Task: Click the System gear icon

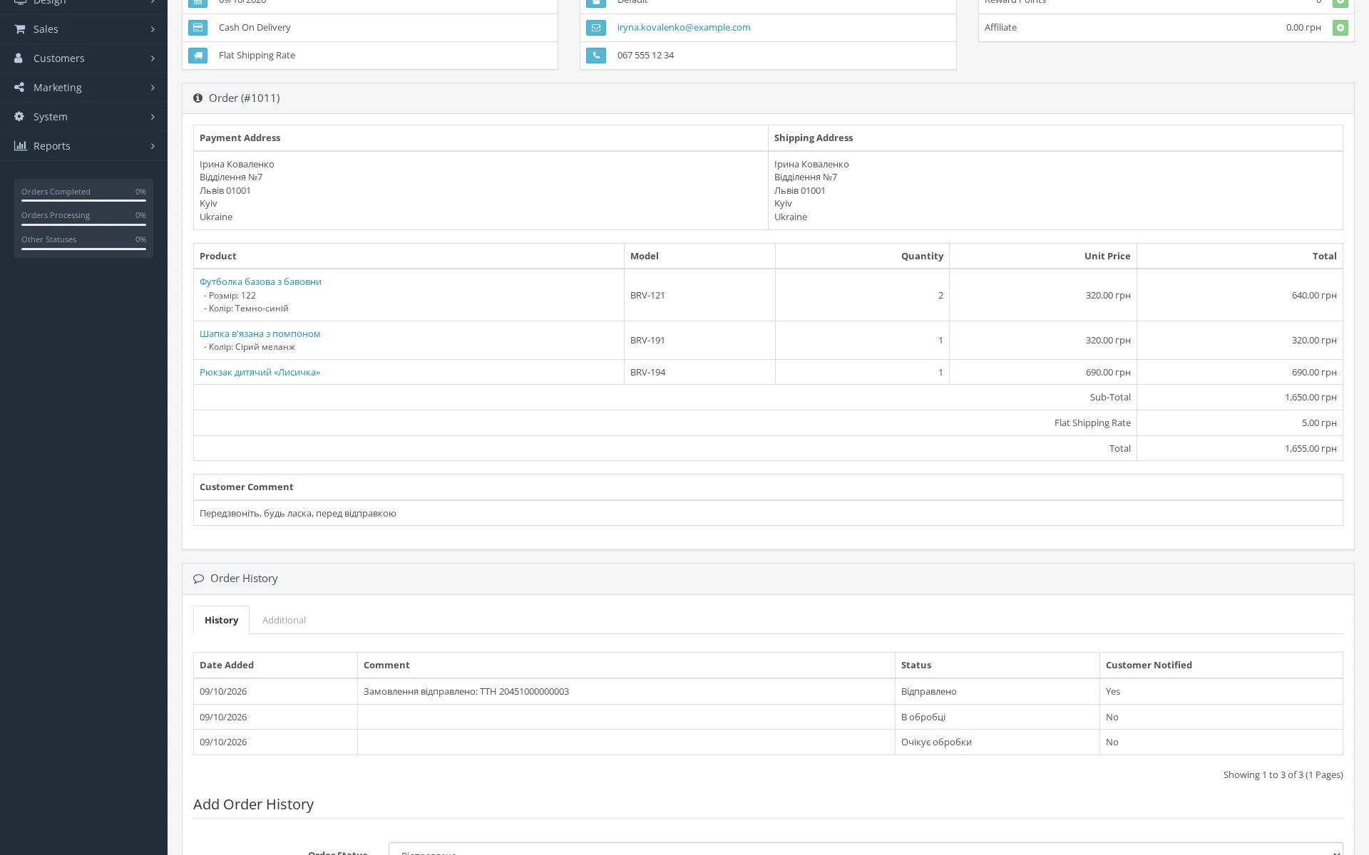Action: 19,117
